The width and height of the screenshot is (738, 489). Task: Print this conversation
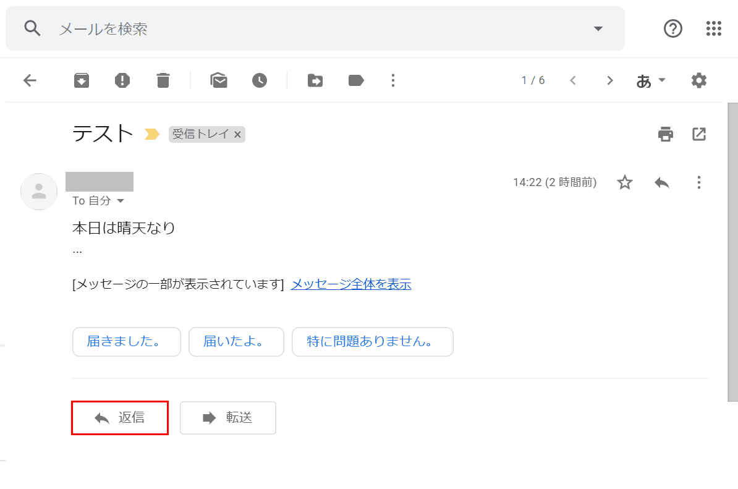point(666,134)
